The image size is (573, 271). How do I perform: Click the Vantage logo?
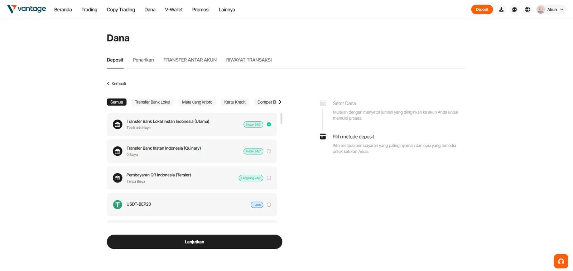[27, 9]
